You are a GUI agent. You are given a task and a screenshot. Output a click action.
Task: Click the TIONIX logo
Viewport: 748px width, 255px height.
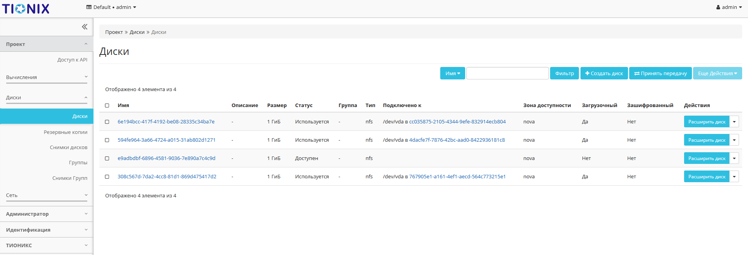(x=26, y=9)
